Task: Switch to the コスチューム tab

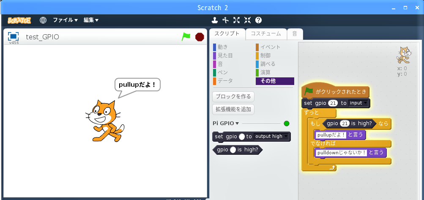Action: tap(266, 34)
